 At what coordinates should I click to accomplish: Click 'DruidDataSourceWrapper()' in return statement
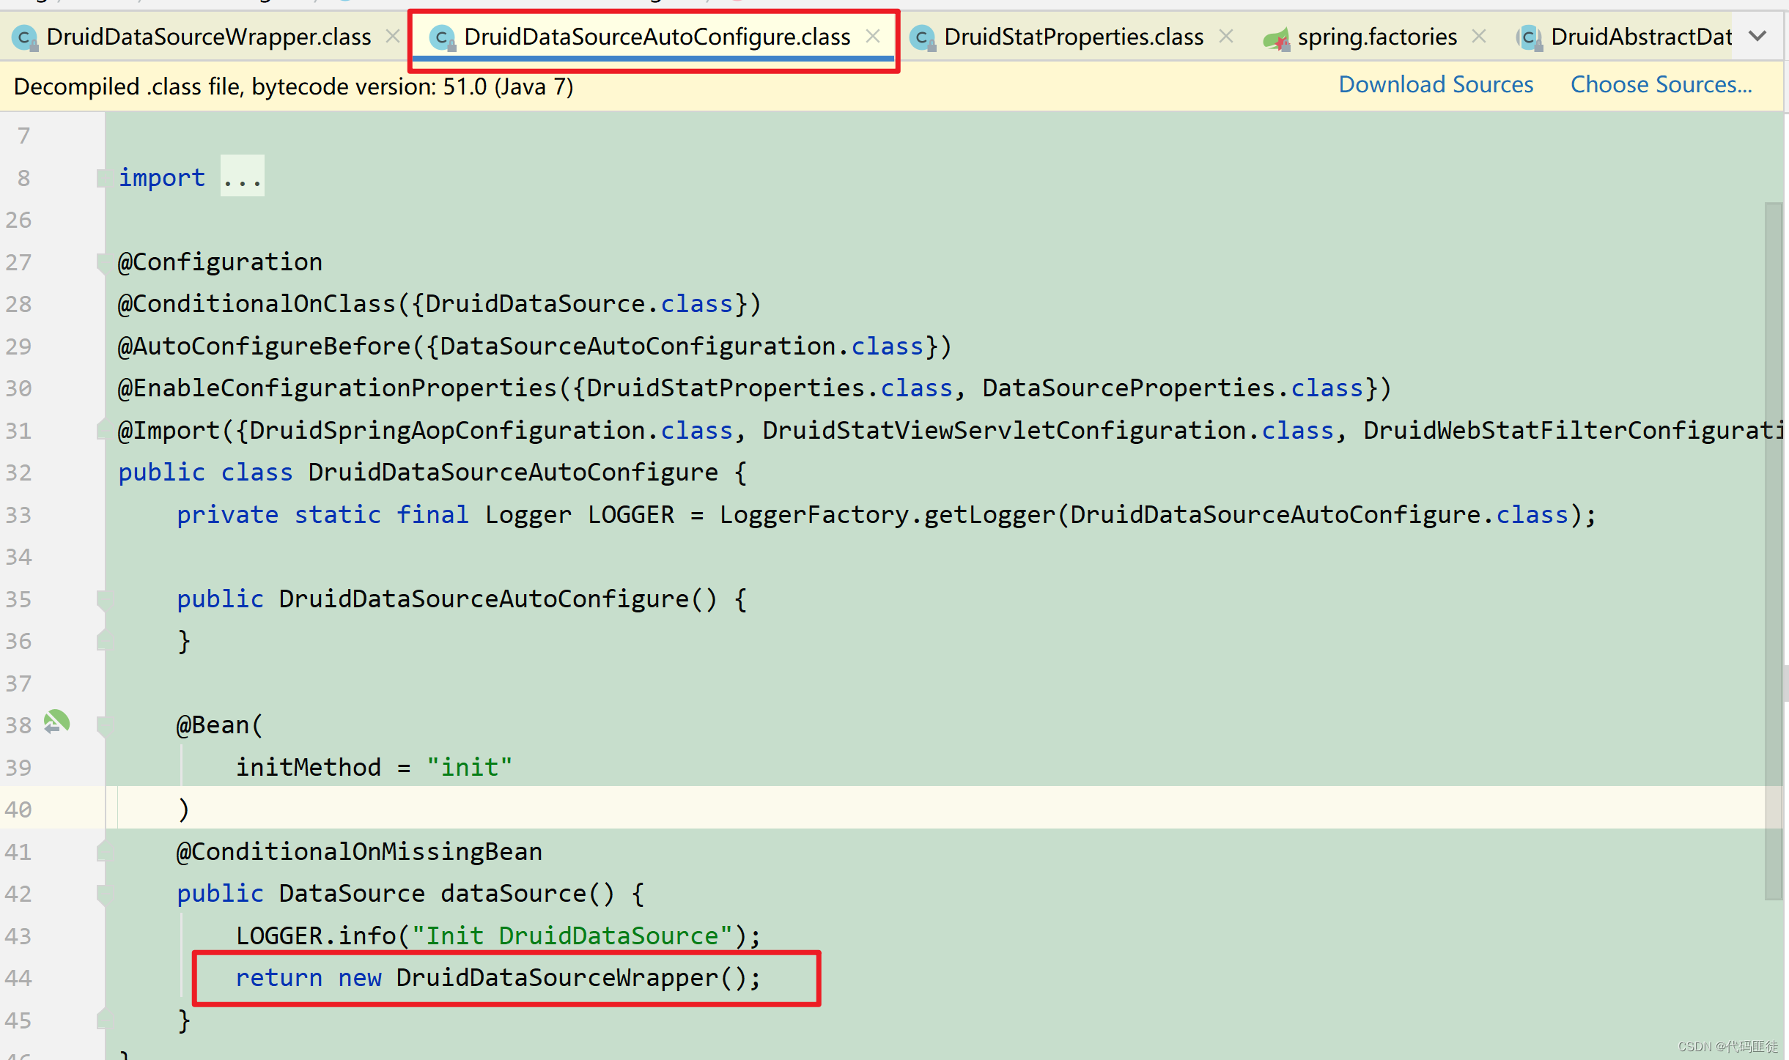pos(572,978)
